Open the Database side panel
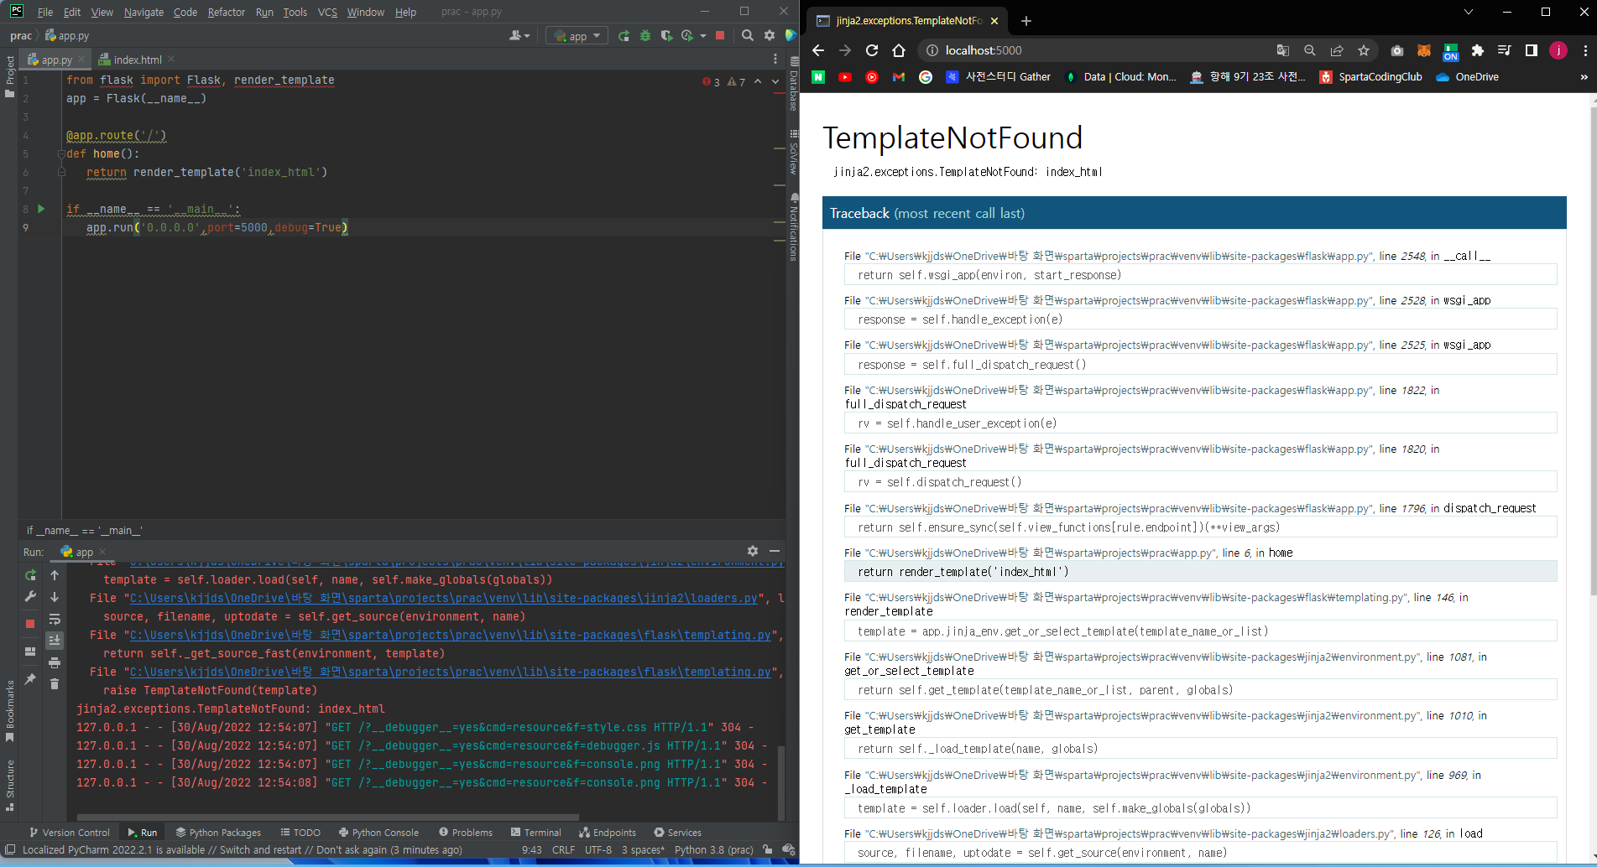Image resolution: width=1597 pixels, height=867 pixels. 794,84
